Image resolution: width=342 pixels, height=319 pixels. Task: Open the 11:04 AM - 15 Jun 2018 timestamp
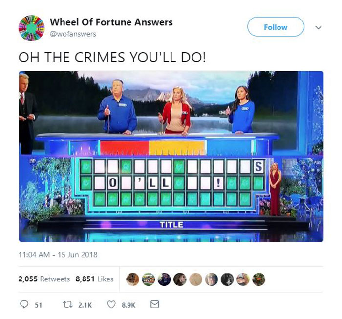coord(58,254)
